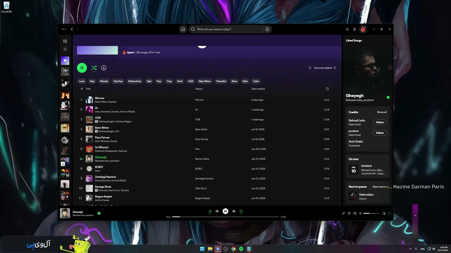Image resolution: width=451 pixels, height=253 pixels.
Task: Choose the Dark filter chip
Action: (180, 81)
